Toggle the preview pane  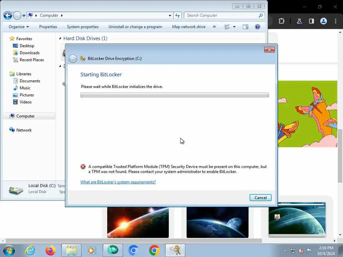click(x=246, y=27)
